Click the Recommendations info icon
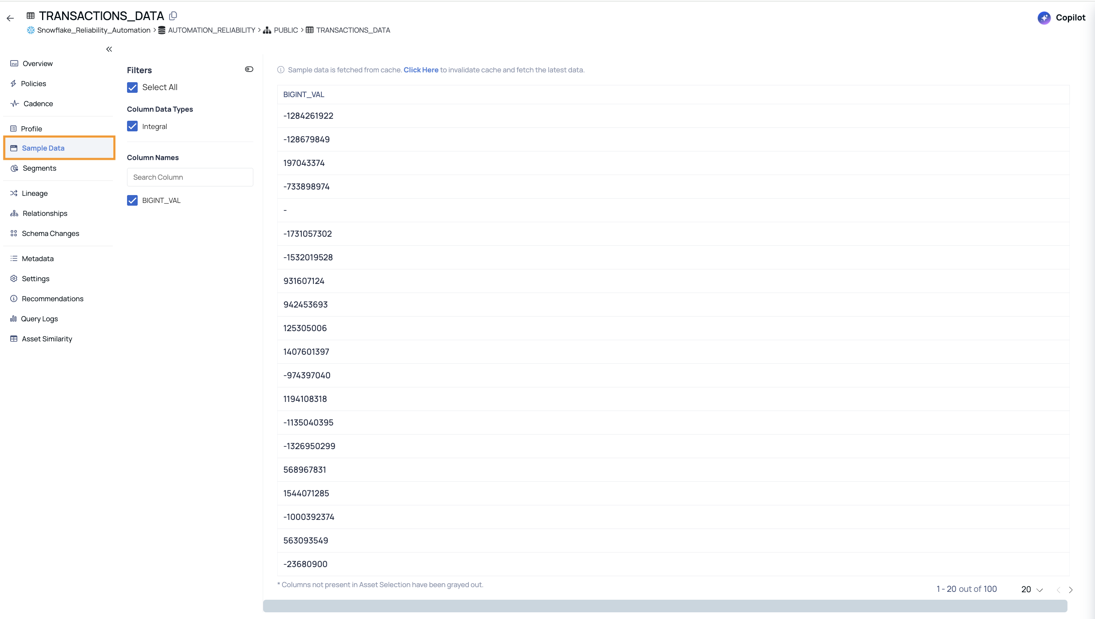1095x619 pixels. tap(14, 298)
